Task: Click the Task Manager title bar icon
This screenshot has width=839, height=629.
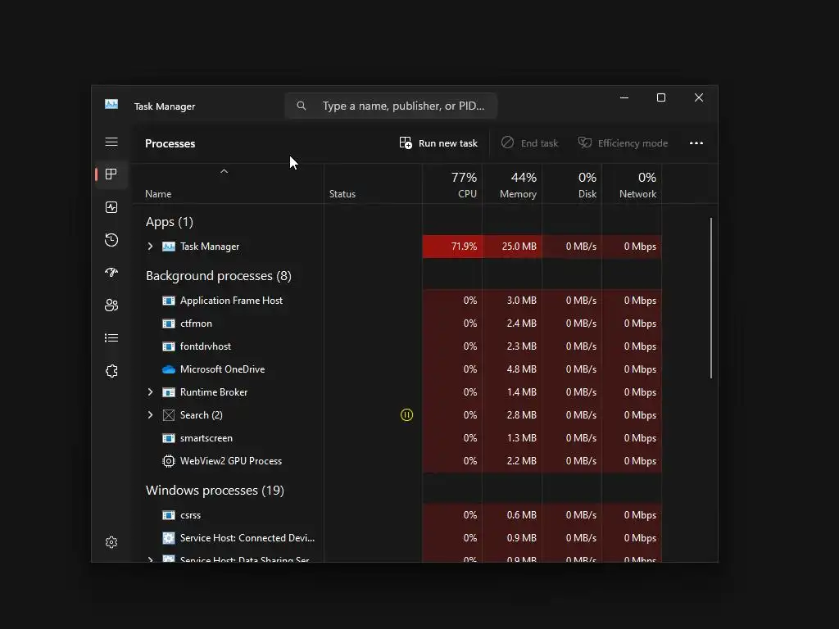Action: [111, 104]
